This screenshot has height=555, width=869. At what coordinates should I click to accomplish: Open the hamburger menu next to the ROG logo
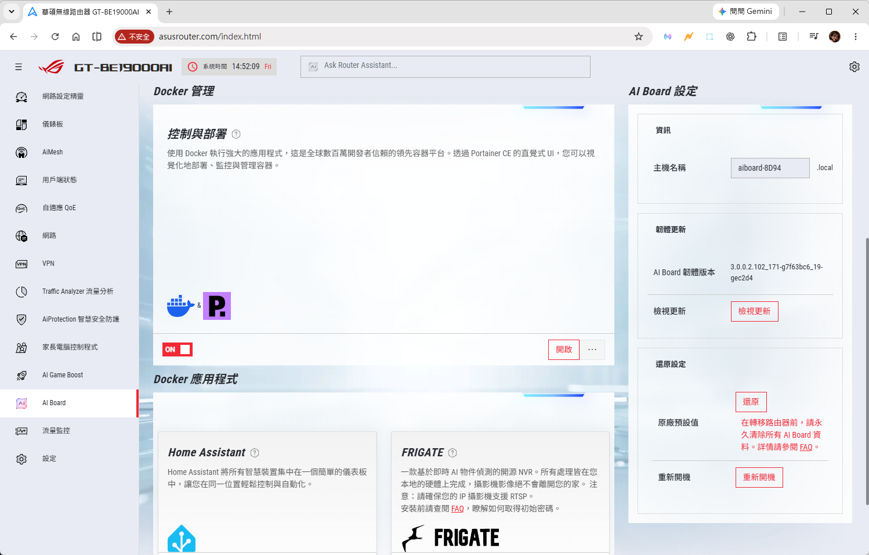click(x=19, y=67)
